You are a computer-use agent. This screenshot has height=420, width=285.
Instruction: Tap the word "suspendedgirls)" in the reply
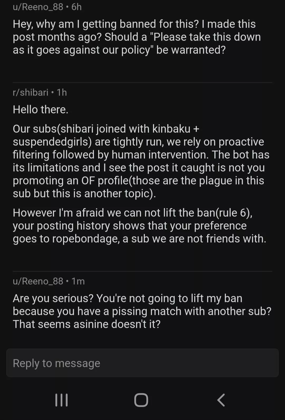coord(52,142)
